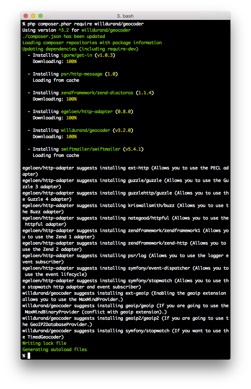Click the "Generating autoload files" message
Image resolution: width=251 pixels, height=389 pixels.
pos(54,350)
